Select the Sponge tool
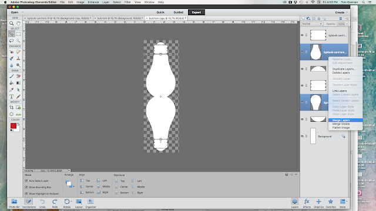The width and height of the screenshot is (376, 211). pyautogui.click(x=18, y=65)
